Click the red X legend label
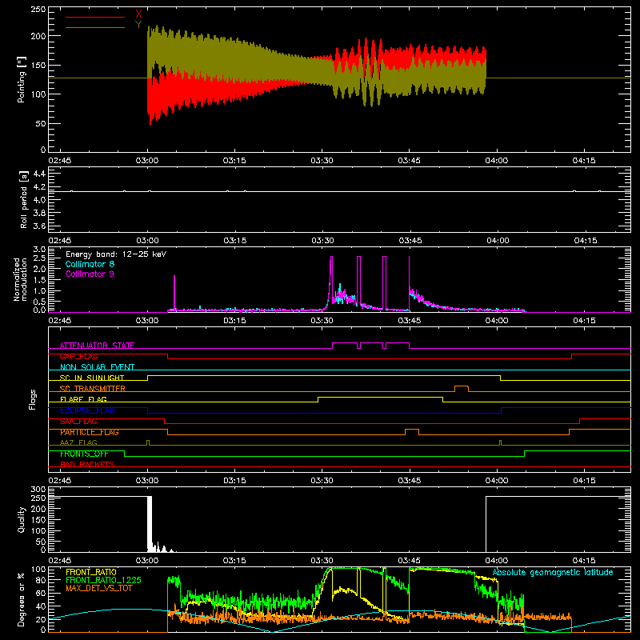The image size is (640, 640). [x=138, y=14]
